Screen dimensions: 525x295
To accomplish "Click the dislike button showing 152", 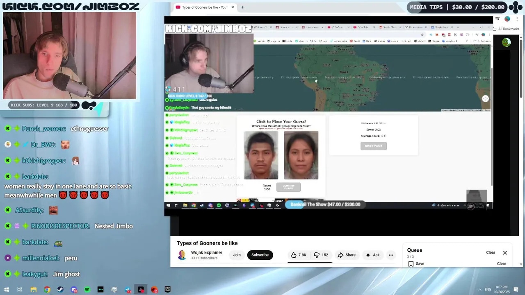I will (321, 255).
